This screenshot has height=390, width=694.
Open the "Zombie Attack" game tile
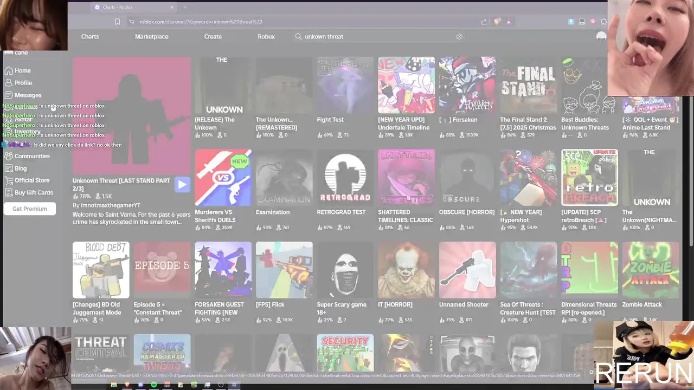click(651, 282)
